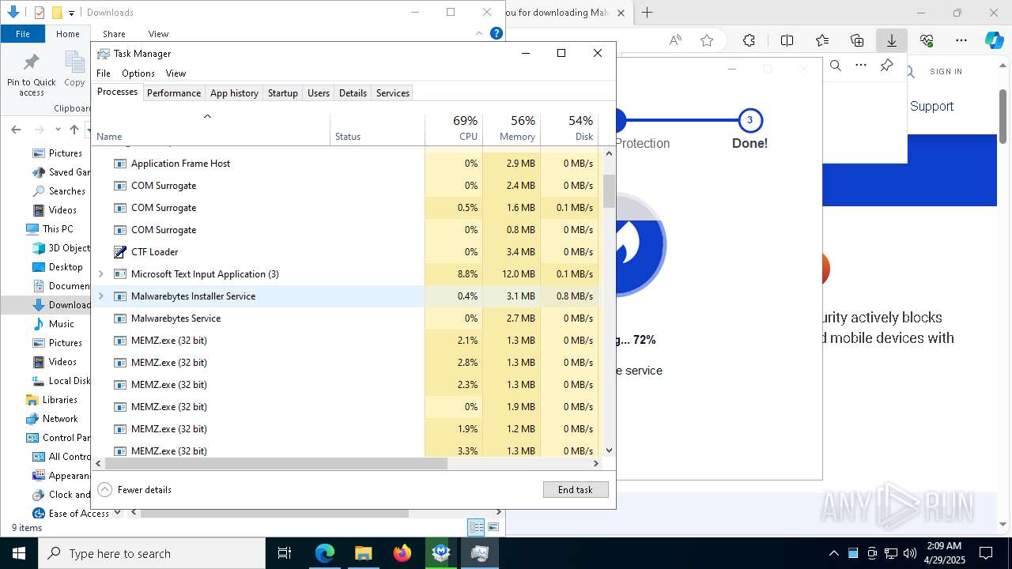Expand Malwarebytes Installer Service process group
The image size is (1012, 569).
100,296
